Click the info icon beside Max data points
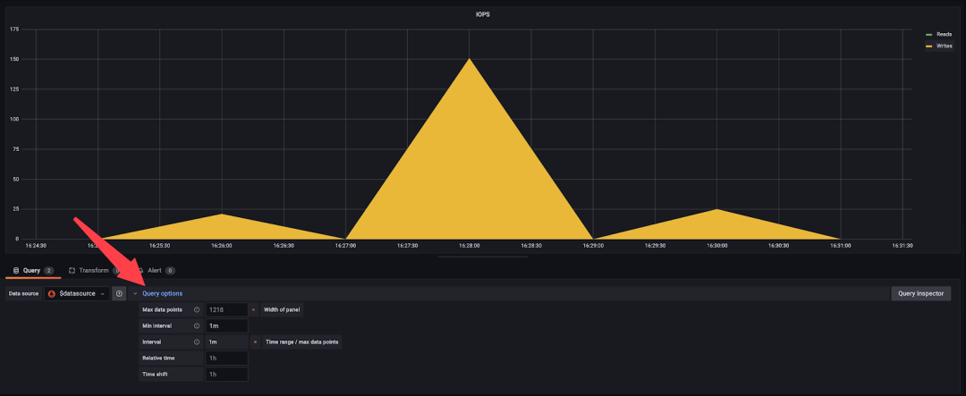This screenshot has height=396, width=966. click(x=197, y=310)
